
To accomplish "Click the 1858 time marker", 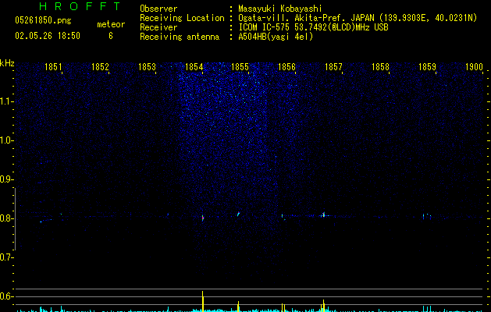I will tap(380, 67).
